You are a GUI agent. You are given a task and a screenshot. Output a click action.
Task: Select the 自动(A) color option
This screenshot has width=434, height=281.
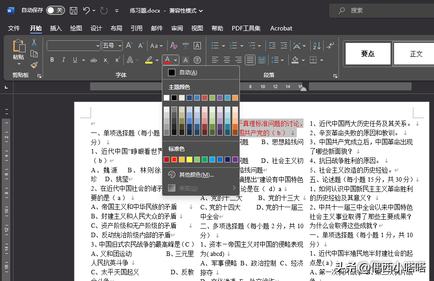(187, 72)
